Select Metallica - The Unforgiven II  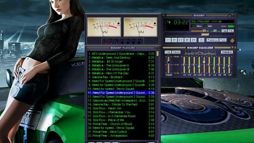[x=121, y=65]
